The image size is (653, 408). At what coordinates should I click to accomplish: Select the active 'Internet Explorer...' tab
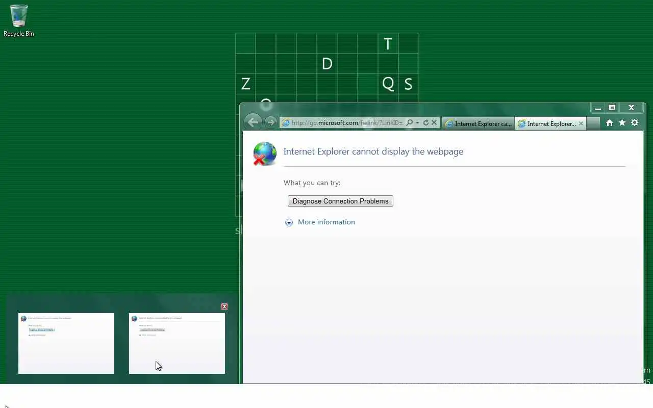(x=550, y=123)
